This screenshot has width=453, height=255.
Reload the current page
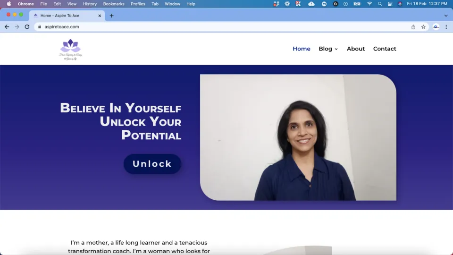[x=27, y=27]
